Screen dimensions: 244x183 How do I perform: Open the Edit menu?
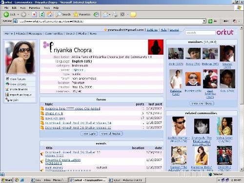tap(14, 8)
